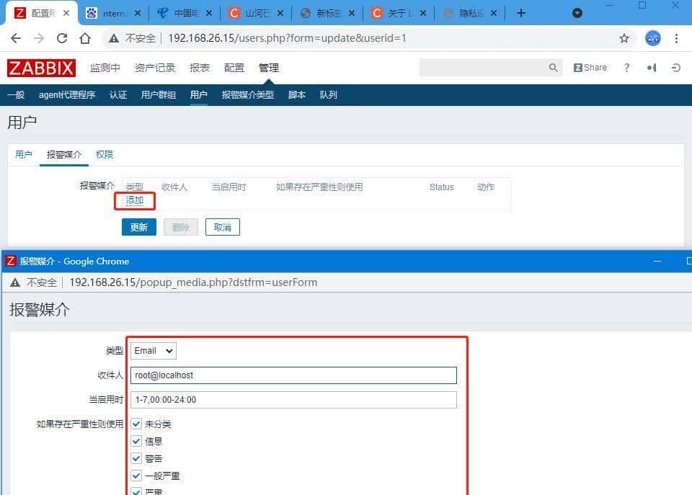Viewport: 692px width, 495px height.
Task: Click the search magnifier in Zabbix
Action: 553,67
